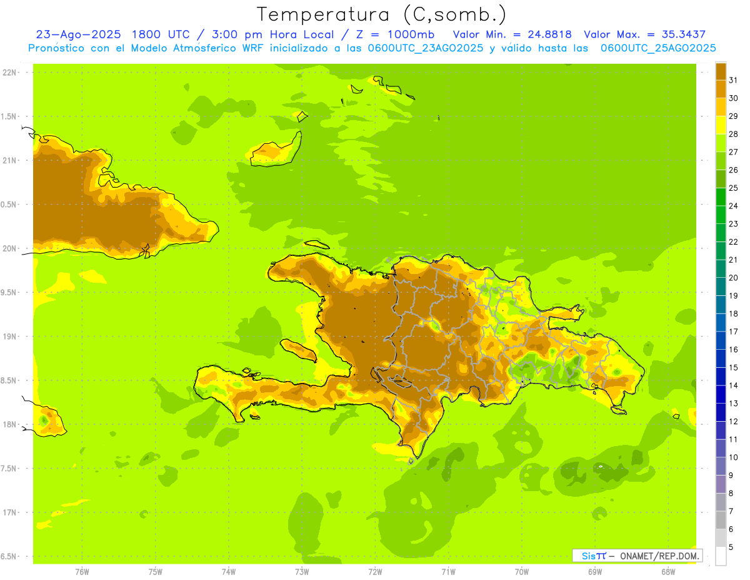Screen dimensions: 750x580
Task: Click the '74W' longitude label
Action: 229,571
